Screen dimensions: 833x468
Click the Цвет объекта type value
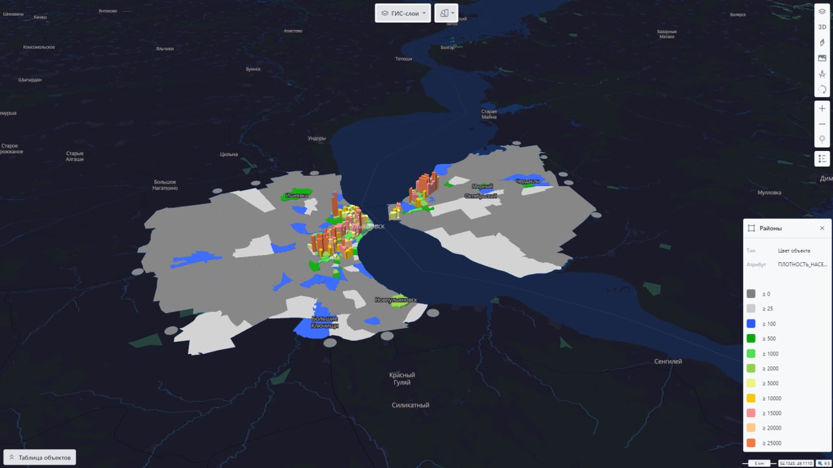794,251
